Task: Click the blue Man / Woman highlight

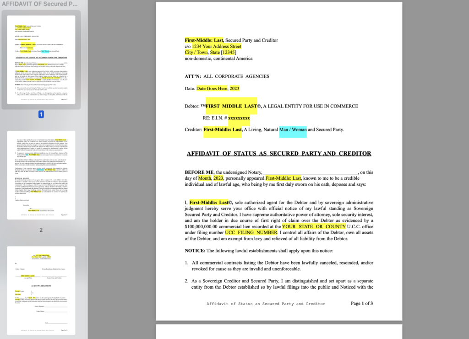Action: tap(293, 129)
